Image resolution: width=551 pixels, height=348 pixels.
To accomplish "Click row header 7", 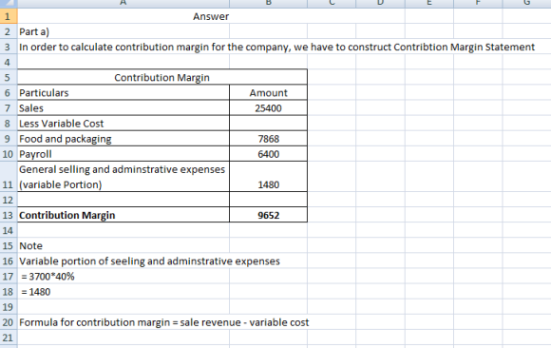I will (x=9, y=108).
